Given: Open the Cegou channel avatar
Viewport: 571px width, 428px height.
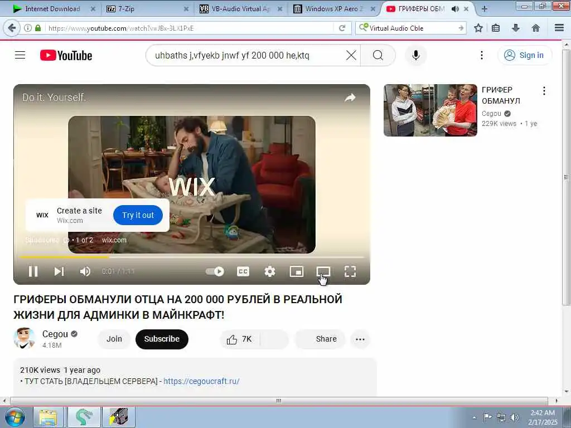Looking at the screenshot, I should (24, 338).
